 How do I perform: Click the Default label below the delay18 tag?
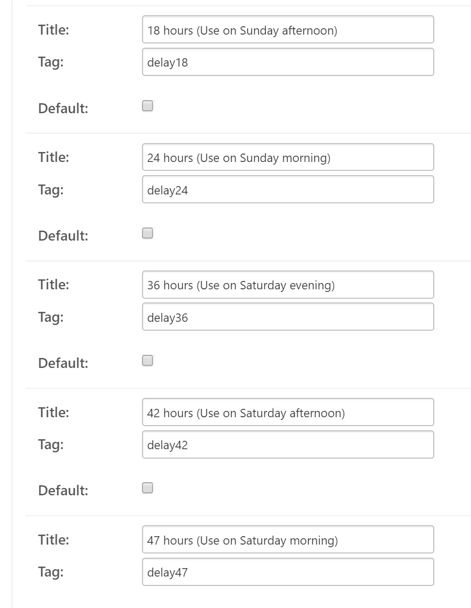coord(63,108)
